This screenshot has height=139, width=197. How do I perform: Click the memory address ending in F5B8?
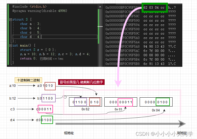[123, 64]
